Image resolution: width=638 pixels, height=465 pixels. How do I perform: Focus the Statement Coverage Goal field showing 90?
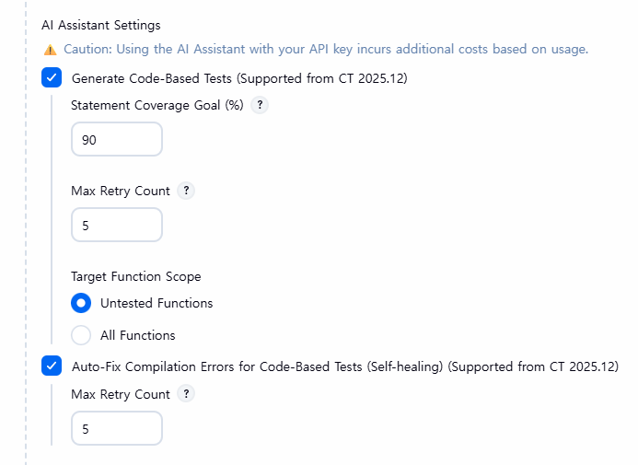click(117, 140)
